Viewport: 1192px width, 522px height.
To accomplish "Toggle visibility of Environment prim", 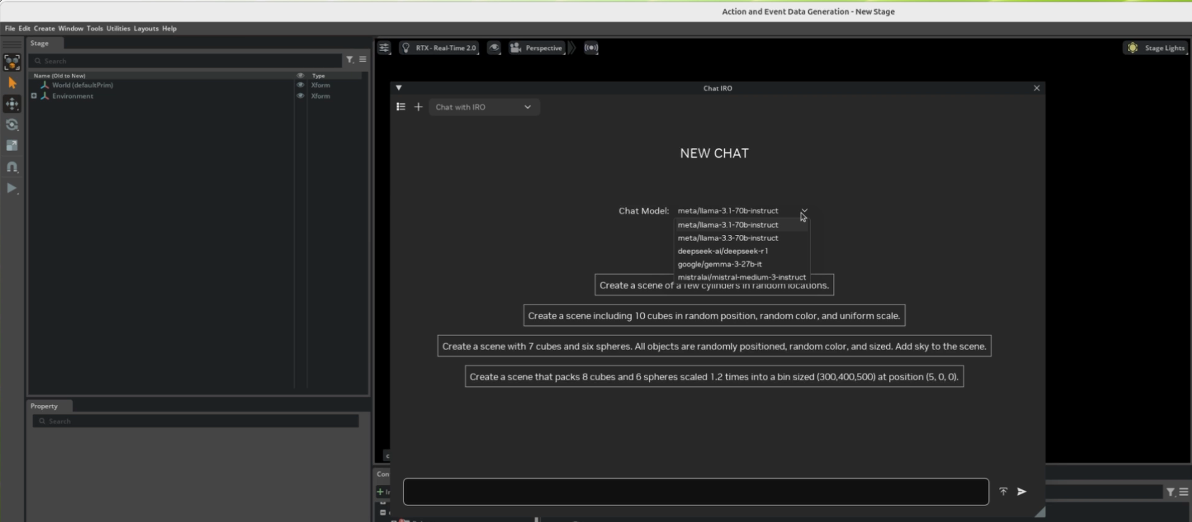I will click(300, 96).
